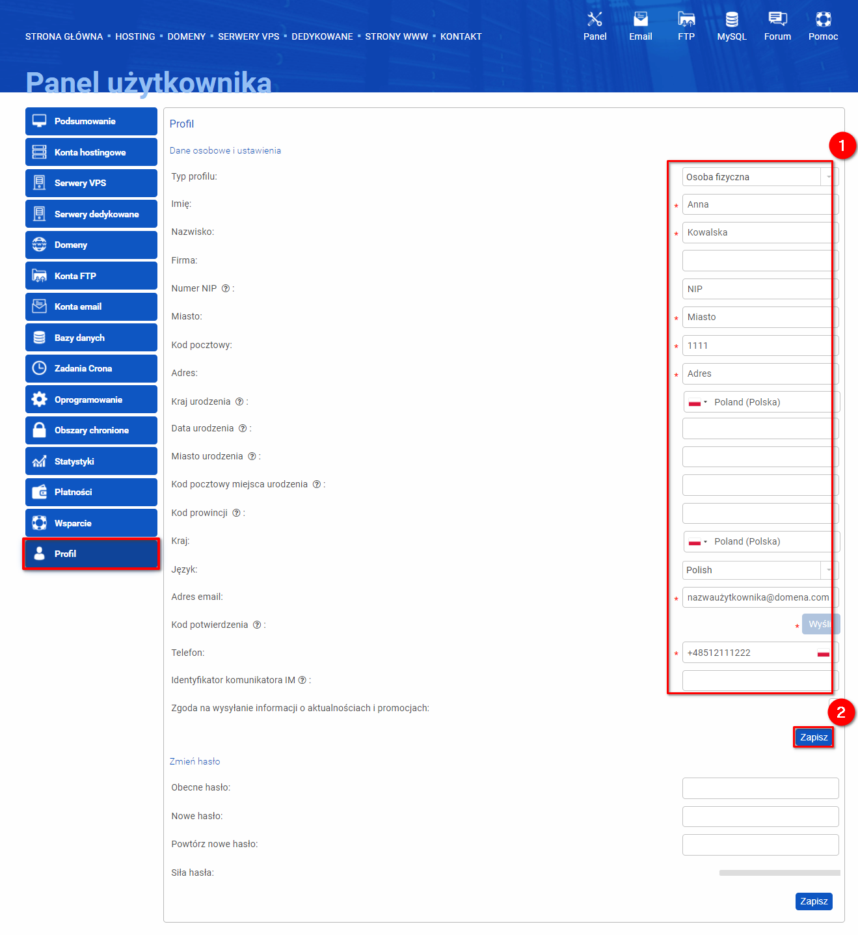Screen dimensions: 858x935
Task: Focus the Nowe hasło field
Action: coord(760,817)
